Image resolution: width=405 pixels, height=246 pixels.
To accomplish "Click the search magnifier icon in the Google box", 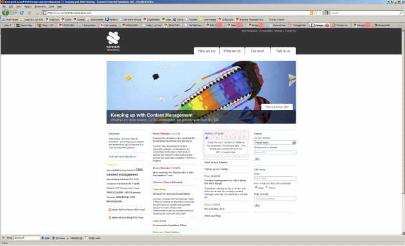I will pos(401,13).
